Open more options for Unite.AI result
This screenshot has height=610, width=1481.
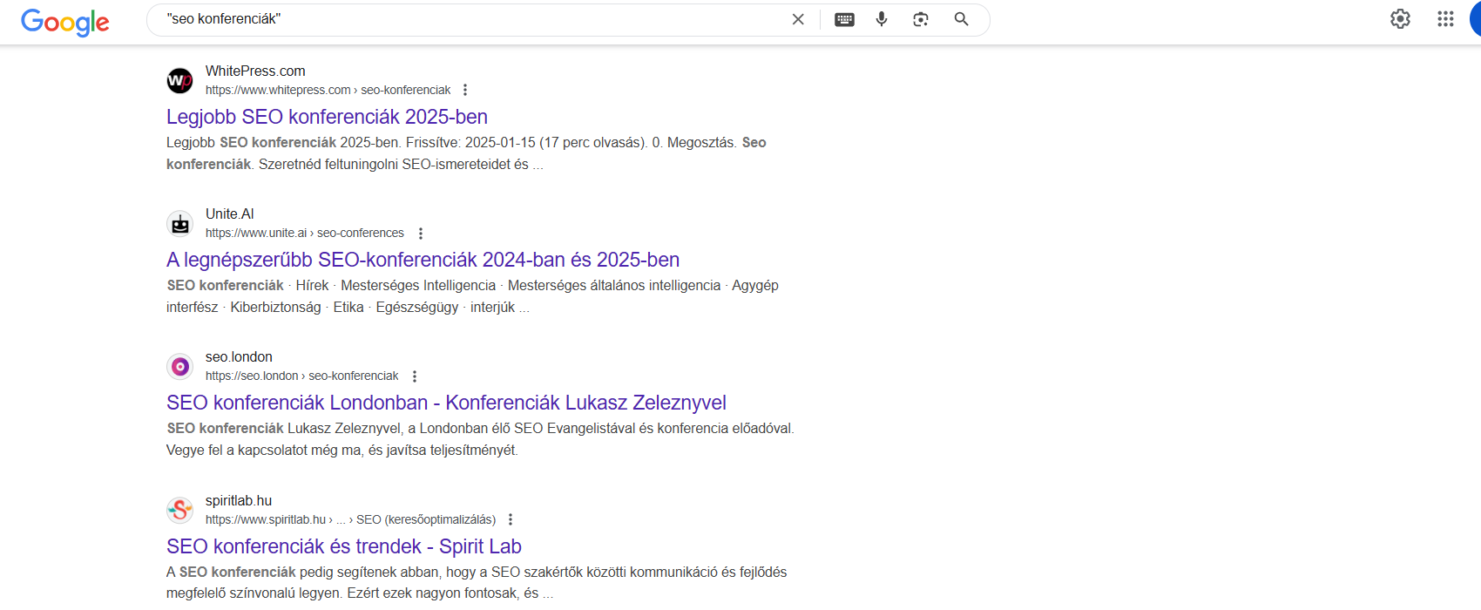point(421,234)
